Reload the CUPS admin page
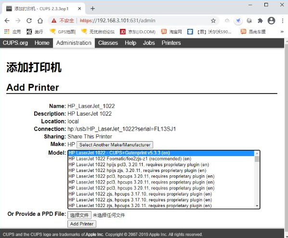 [29, 21]
